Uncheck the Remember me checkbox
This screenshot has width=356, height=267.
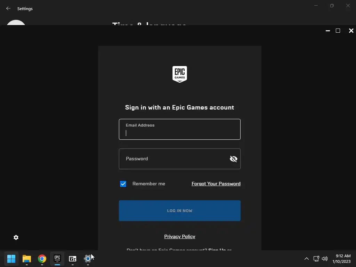coord(123,184)
